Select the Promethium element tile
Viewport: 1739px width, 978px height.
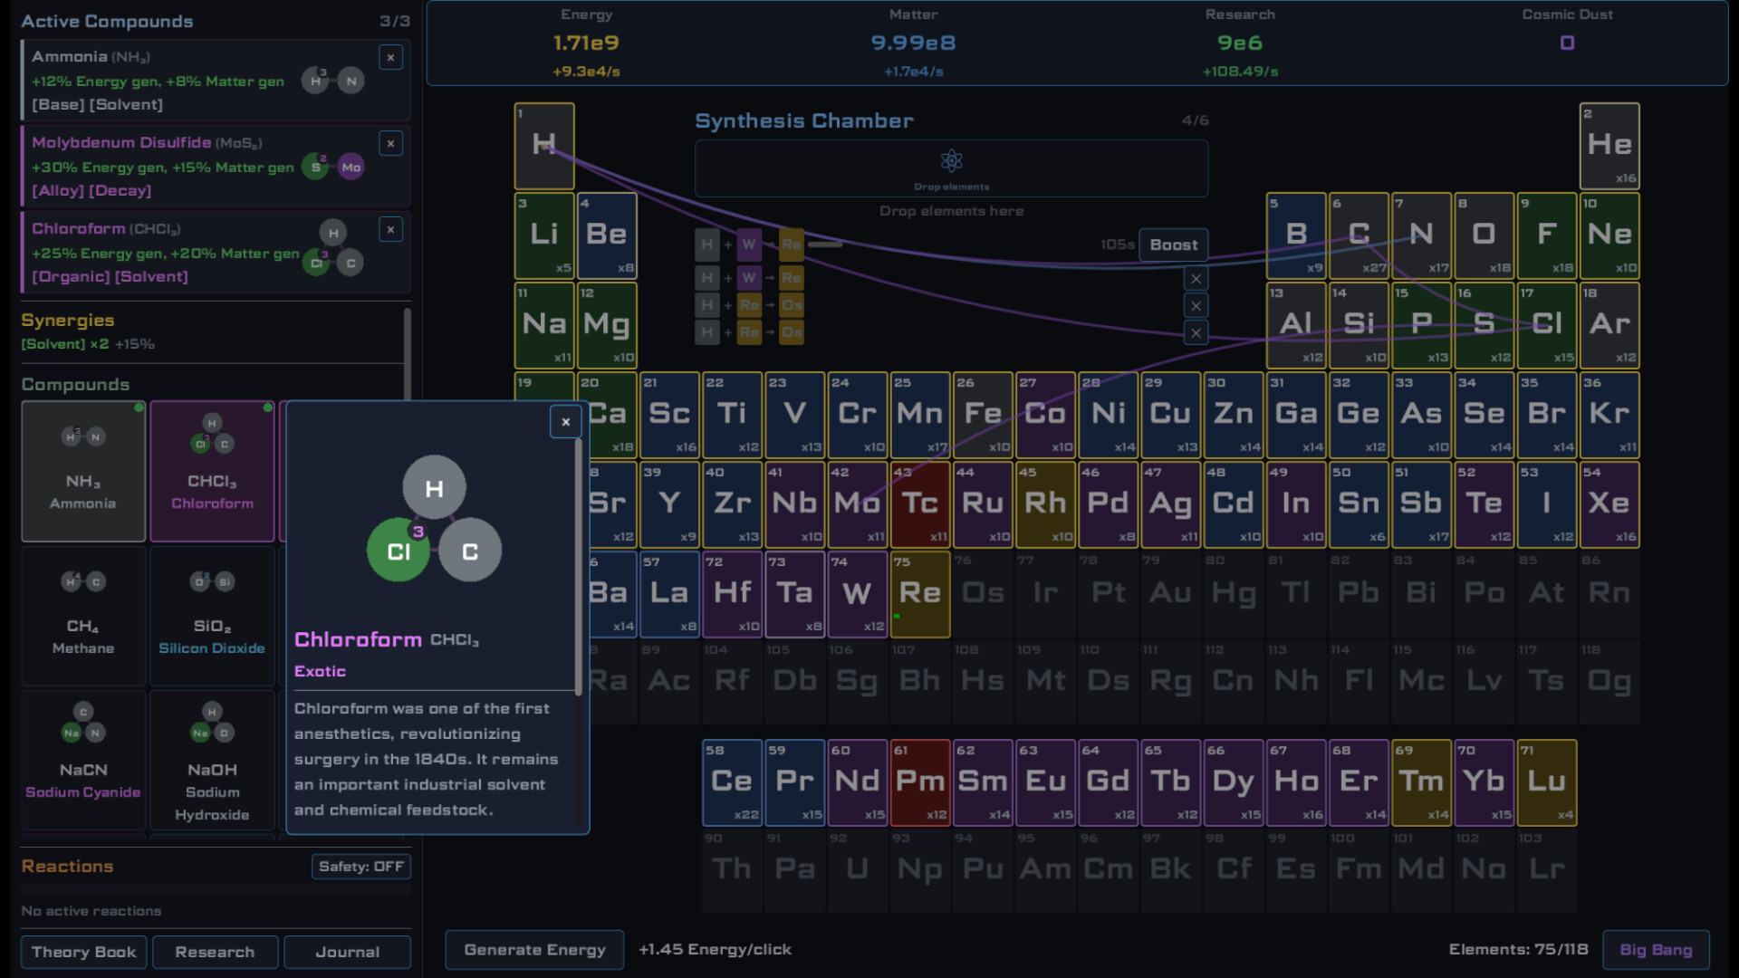920,782
